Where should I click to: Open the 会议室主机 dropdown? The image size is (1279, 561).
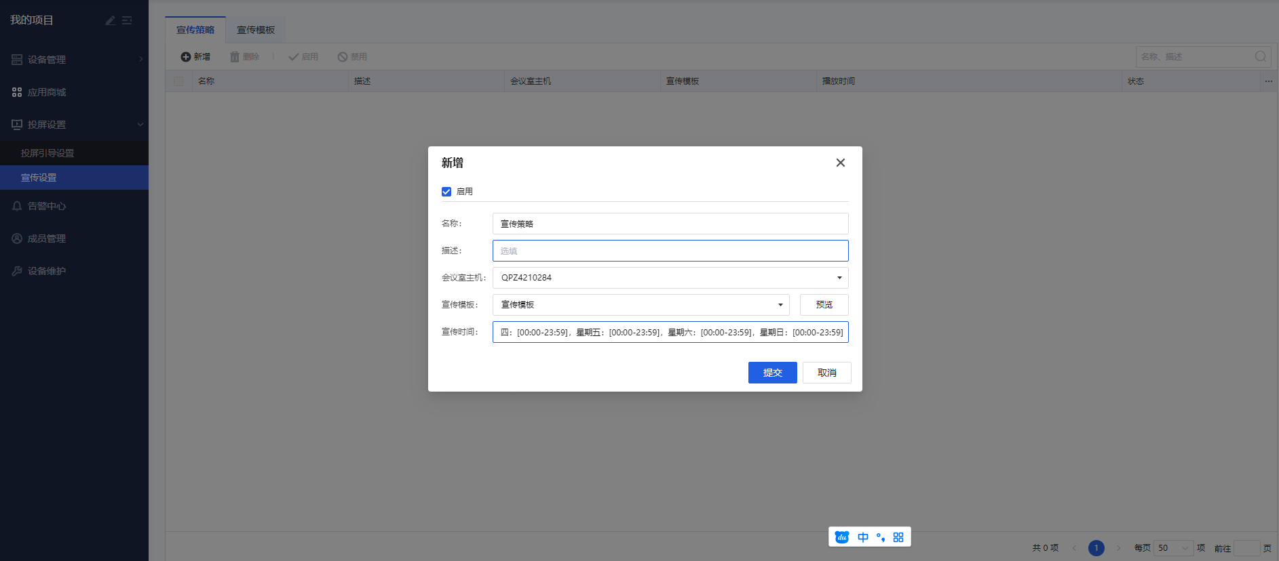coord(670,278)
